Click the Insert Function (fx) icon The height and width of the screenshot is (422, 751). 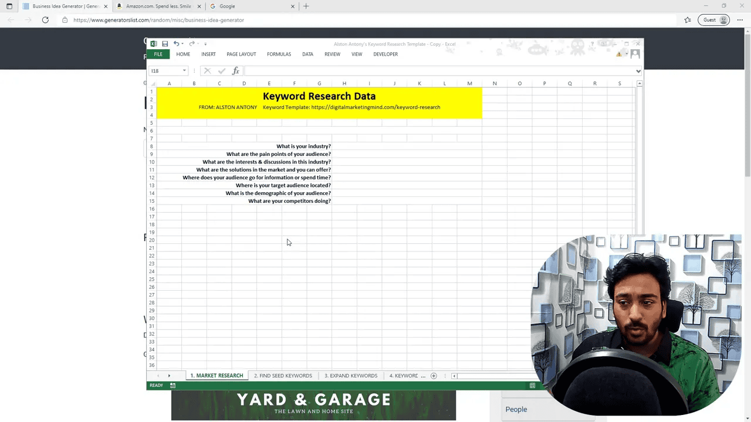point(235,70)
